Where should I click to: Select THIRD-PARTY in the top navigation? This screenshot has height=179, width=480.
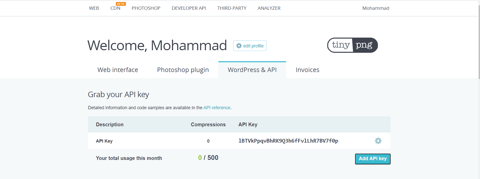point(232,8)
